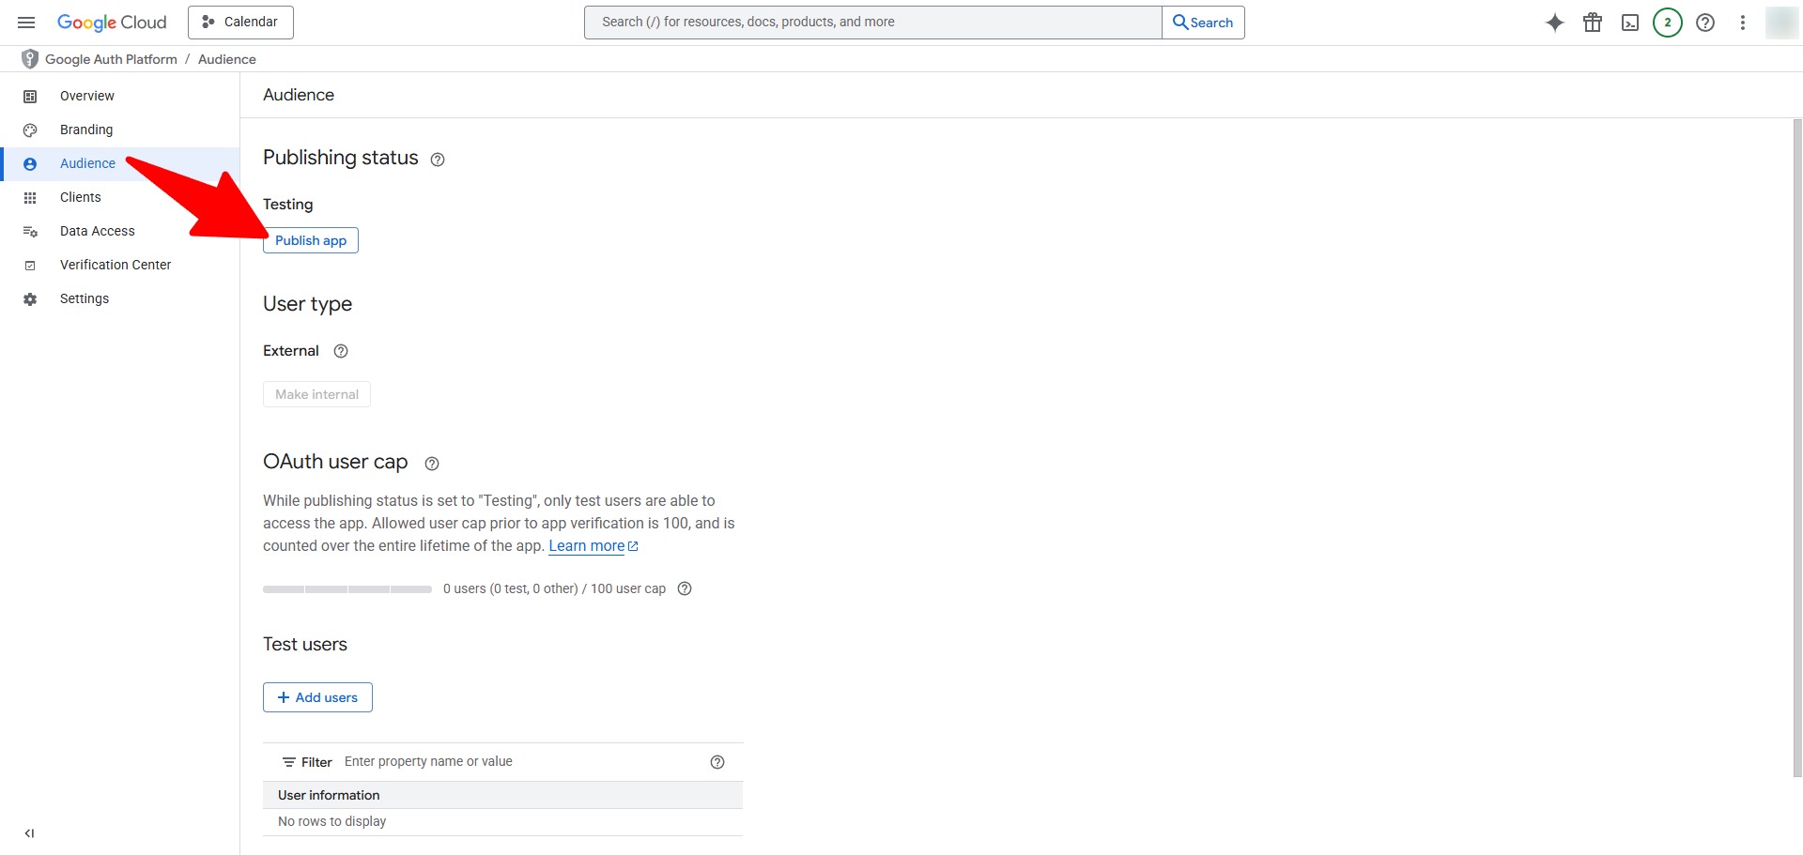Follow the Learn more link

pos(593,546)
